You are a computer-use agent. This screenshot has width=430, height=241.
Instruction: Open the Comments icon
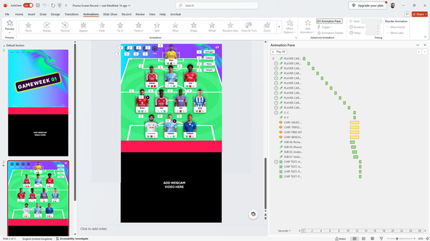tap(407, 15)
